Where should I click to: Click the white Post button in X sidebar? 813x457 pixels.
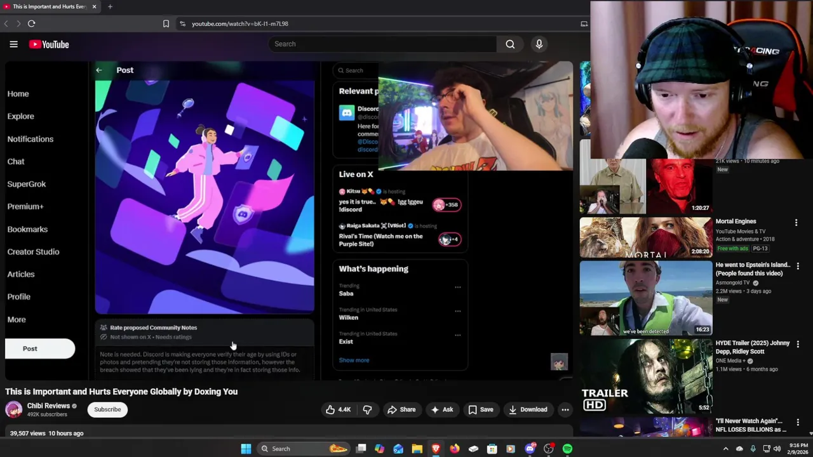[x=39, y=348]
